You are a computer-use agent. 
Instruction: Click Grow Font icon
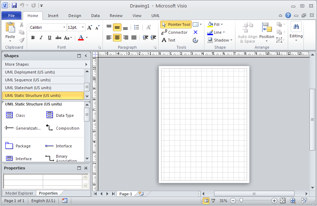tap(89, 27)
